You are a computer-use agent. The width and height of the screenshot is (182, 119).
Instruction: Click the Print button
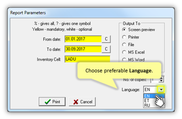(x=52, y=102)
